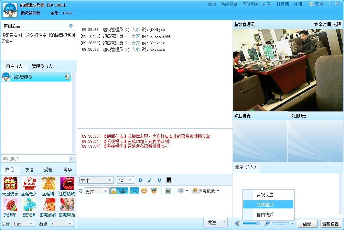Adjust the microphone volume slider
This screenshot has width=344, height=230.
click(x=280, y=223)
